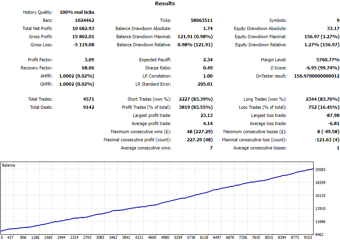The width and height of the screenshot is (340, 240).
Task: Click the Results heading
Action: coord(165,4)
